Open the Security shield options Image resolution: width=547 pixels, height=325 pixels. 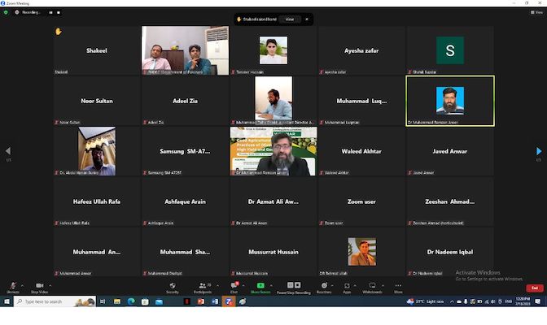[x=172, y=286]
